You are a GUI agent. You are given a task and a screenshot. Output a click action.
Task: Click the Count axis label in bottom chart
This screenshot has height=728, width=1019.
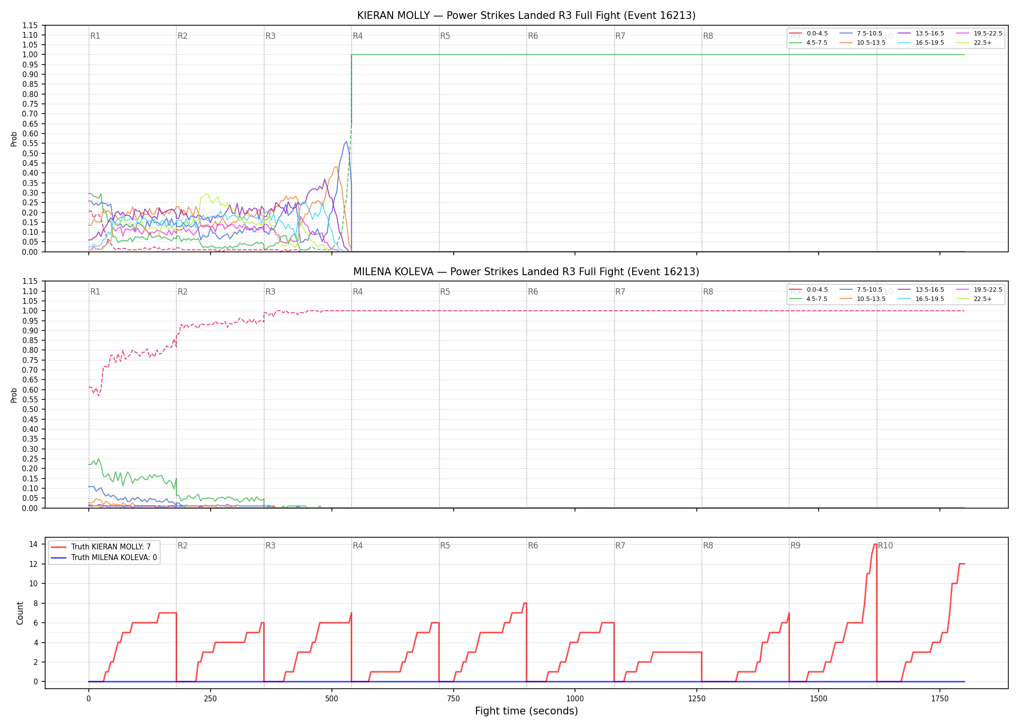(20, 613)
